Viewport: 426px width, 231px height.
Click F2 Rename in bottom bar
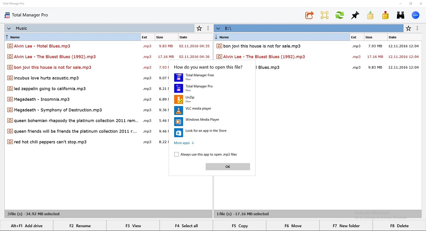[80, 226]
